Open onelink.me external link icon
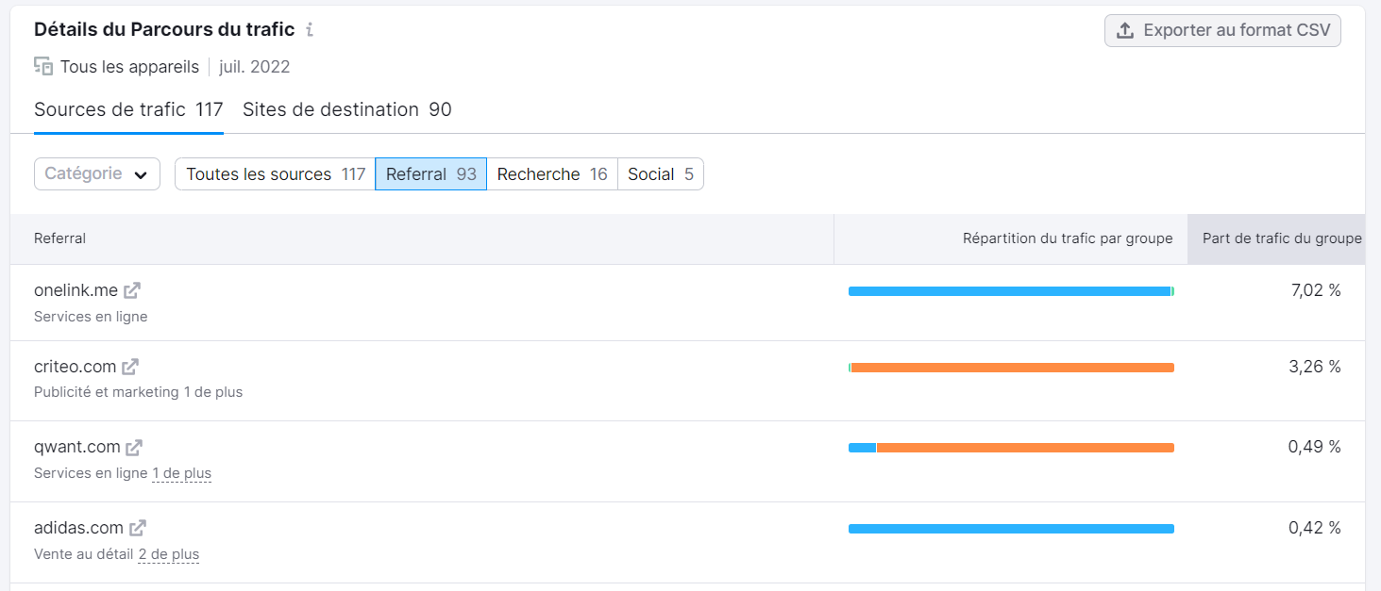The height and width of the screenshot is (591, 1381). (x=132, y=290)
